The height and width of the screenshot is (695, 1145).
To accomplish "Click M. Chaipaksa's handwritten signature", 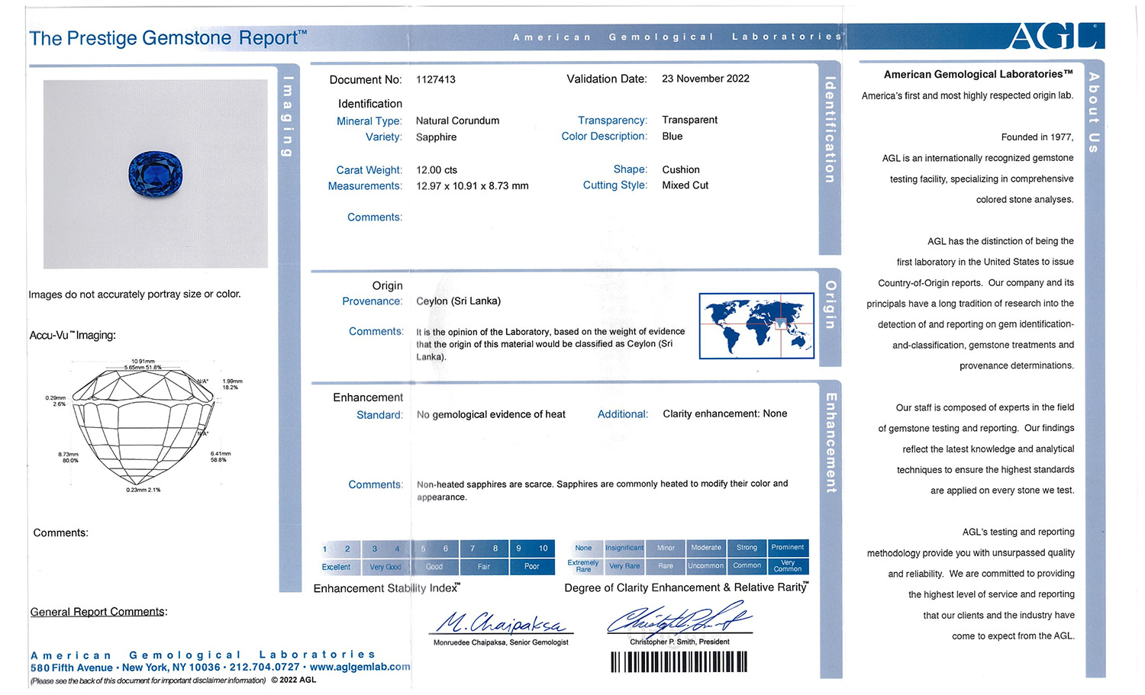I will [x=503, y=623].
